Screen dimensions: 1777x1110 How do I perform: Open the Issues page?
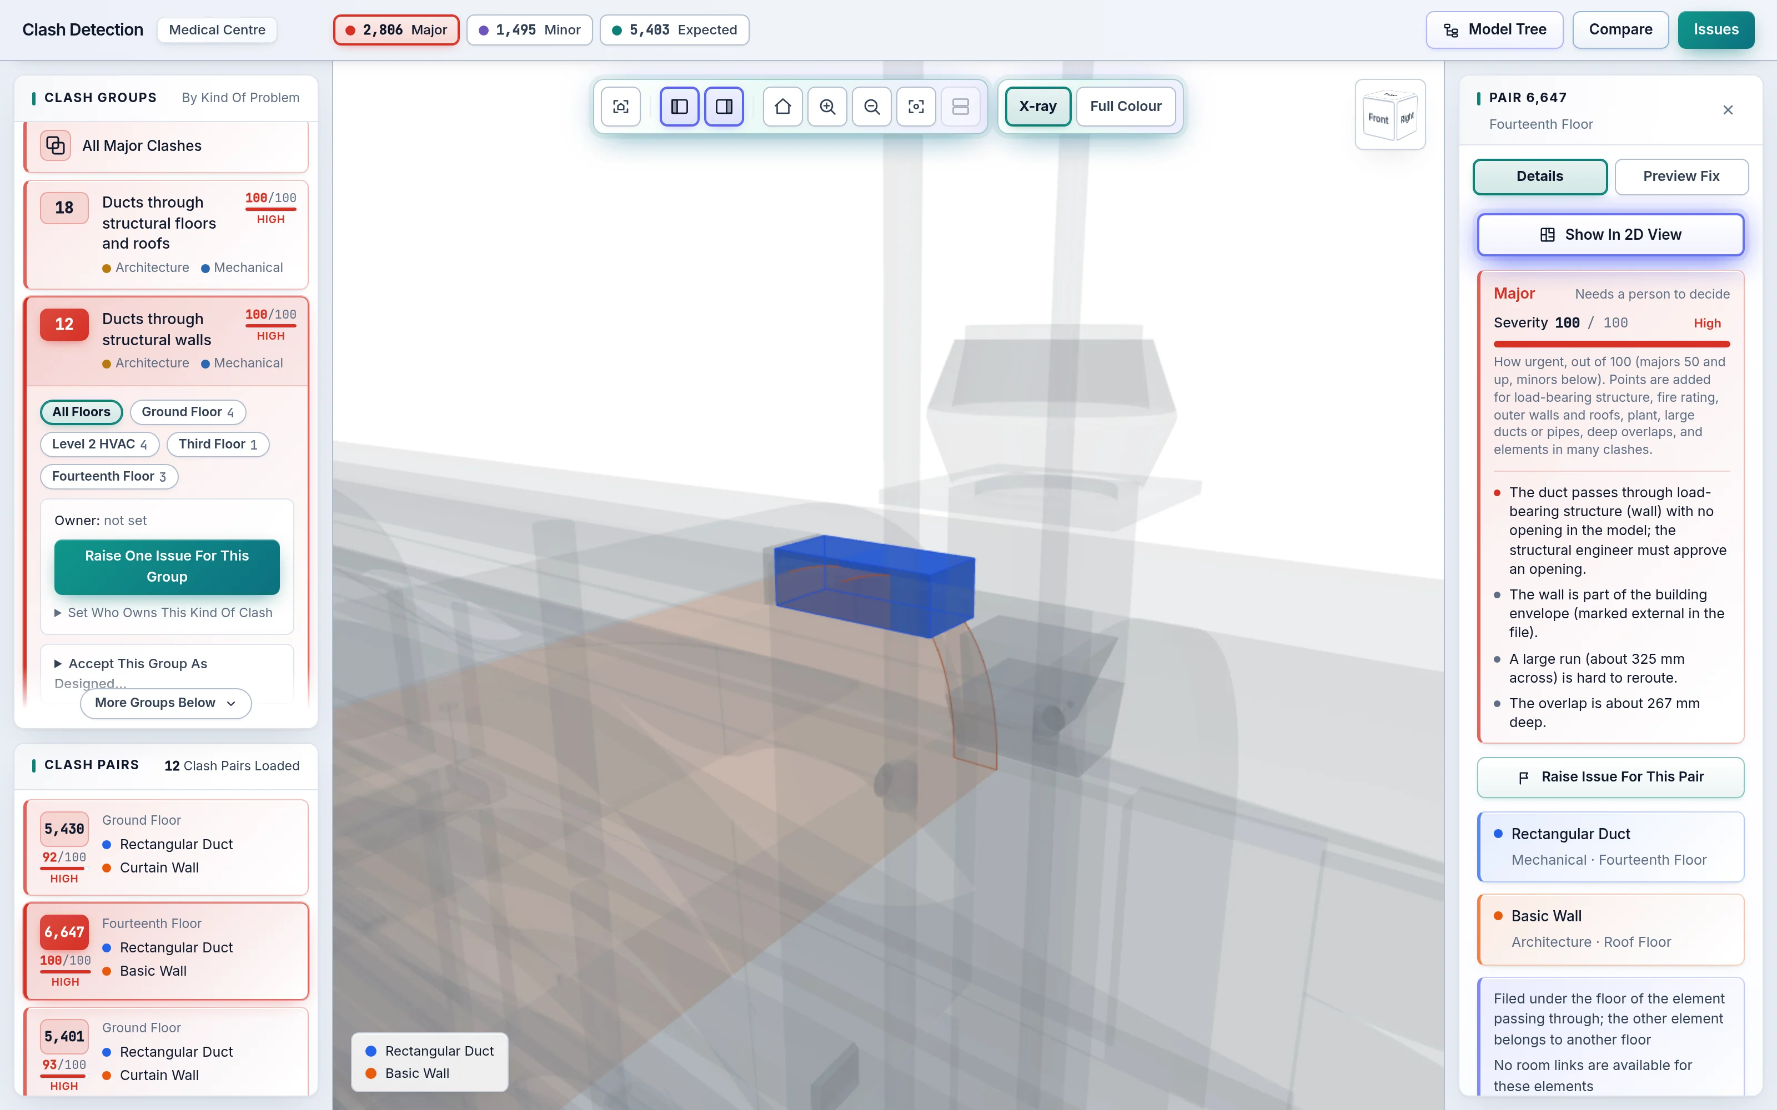[1716, 30]
